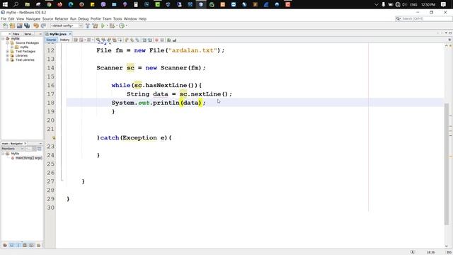Click the Undo toolbar icon

[36, 25]
